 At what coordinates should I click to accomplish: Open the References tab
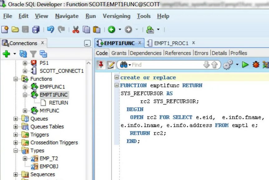178,53
